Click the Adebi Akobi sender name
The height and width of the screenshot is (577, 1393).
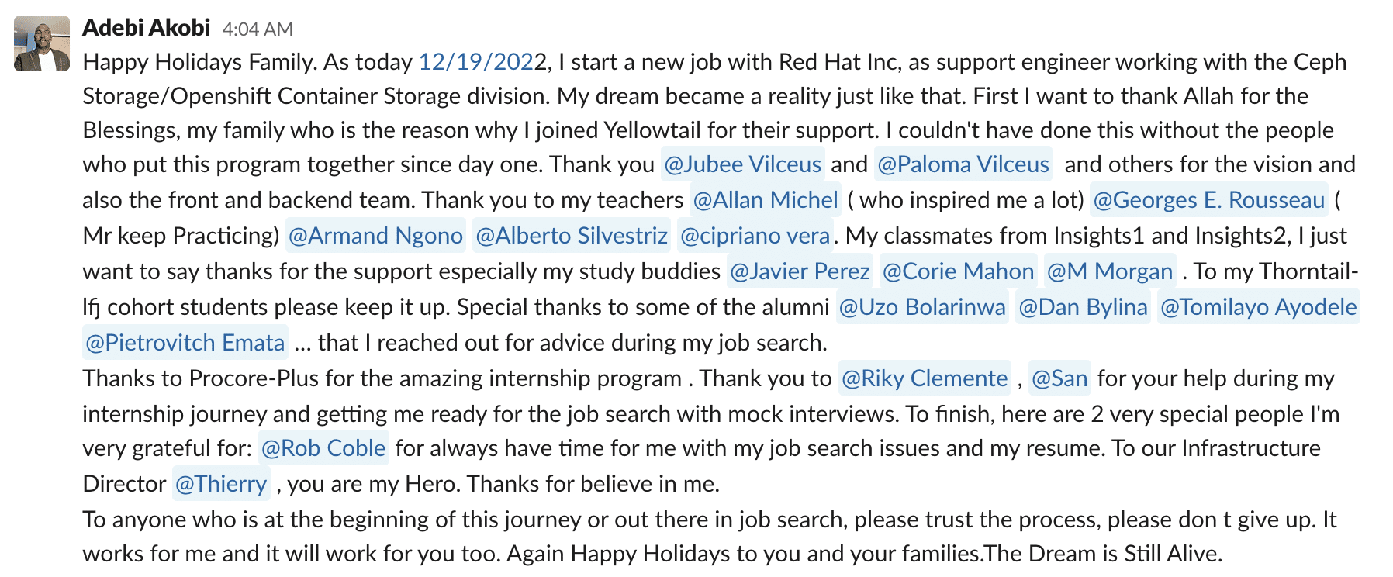pos(146,28)
